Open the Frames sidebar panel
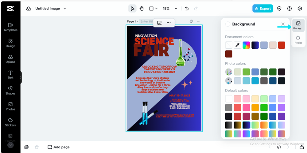Screen dimensions: 307x153 click(10, 138)
